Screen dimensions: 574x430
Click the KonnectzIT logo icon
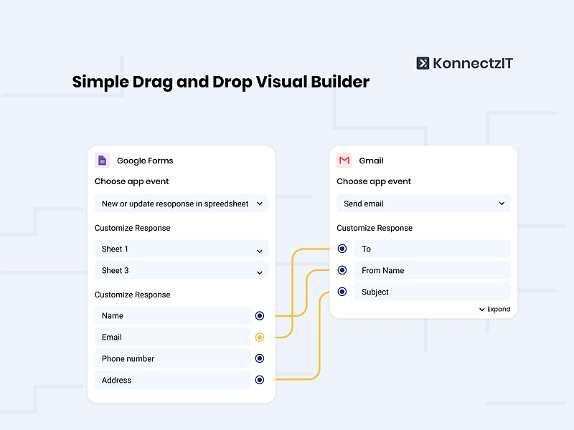coord(423,63)
